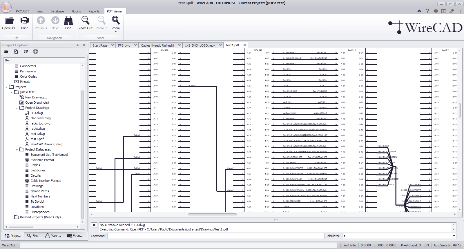Refresh the Project Explorer tree

tap(26, 52)
